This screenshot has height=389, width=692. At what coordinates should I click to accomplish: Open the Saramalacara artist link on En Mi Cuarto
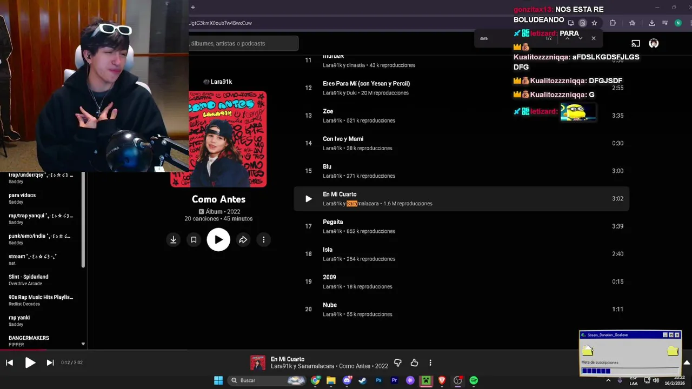pos(362,204)
